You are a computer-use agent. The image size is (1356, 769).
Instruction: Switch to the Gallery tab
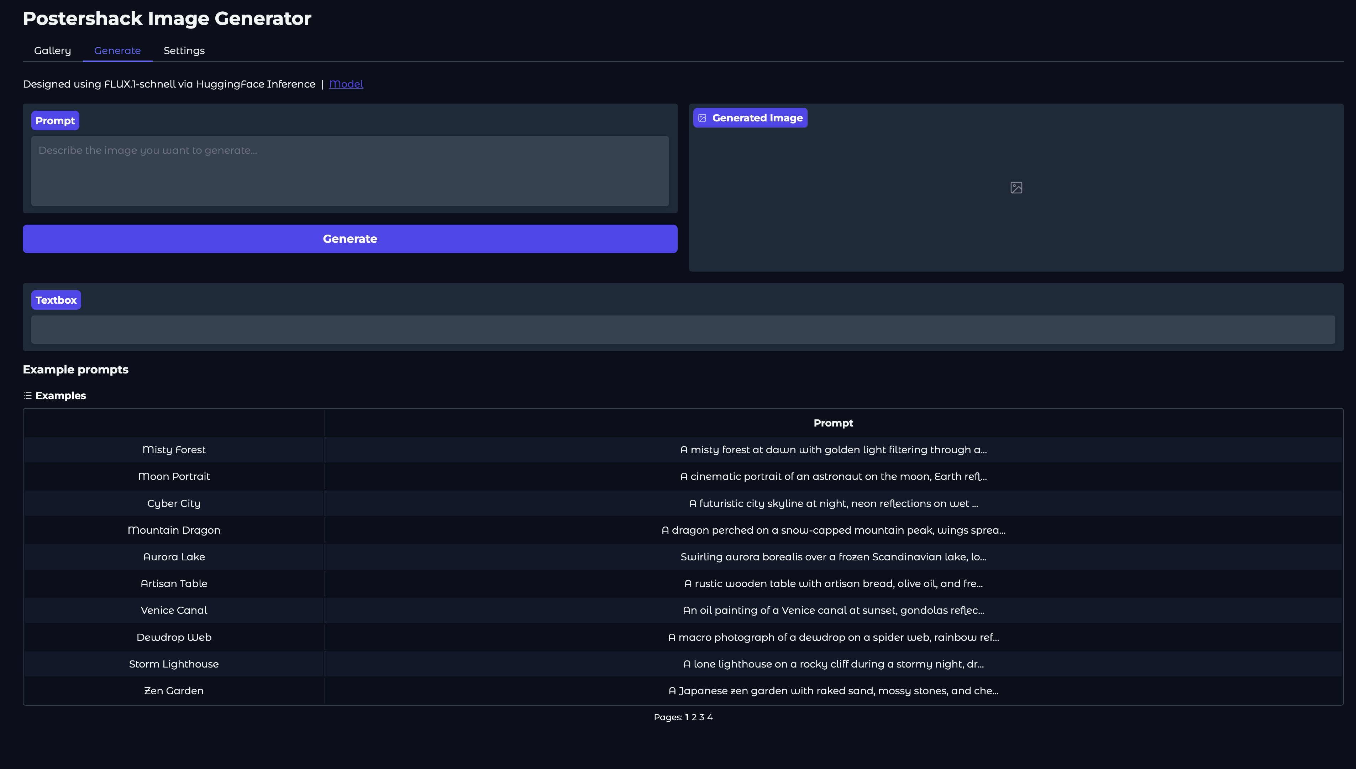tap(52, 51)
